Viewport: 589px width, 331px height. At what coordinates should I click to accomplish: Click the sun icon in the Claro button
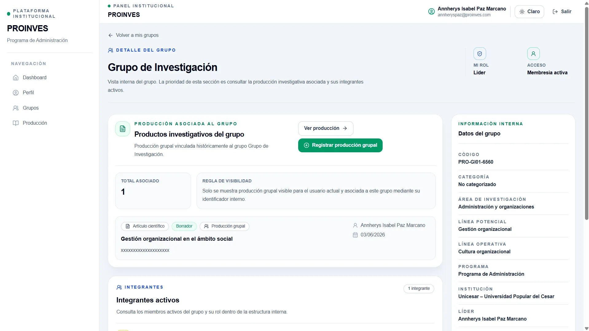point(522,12)
